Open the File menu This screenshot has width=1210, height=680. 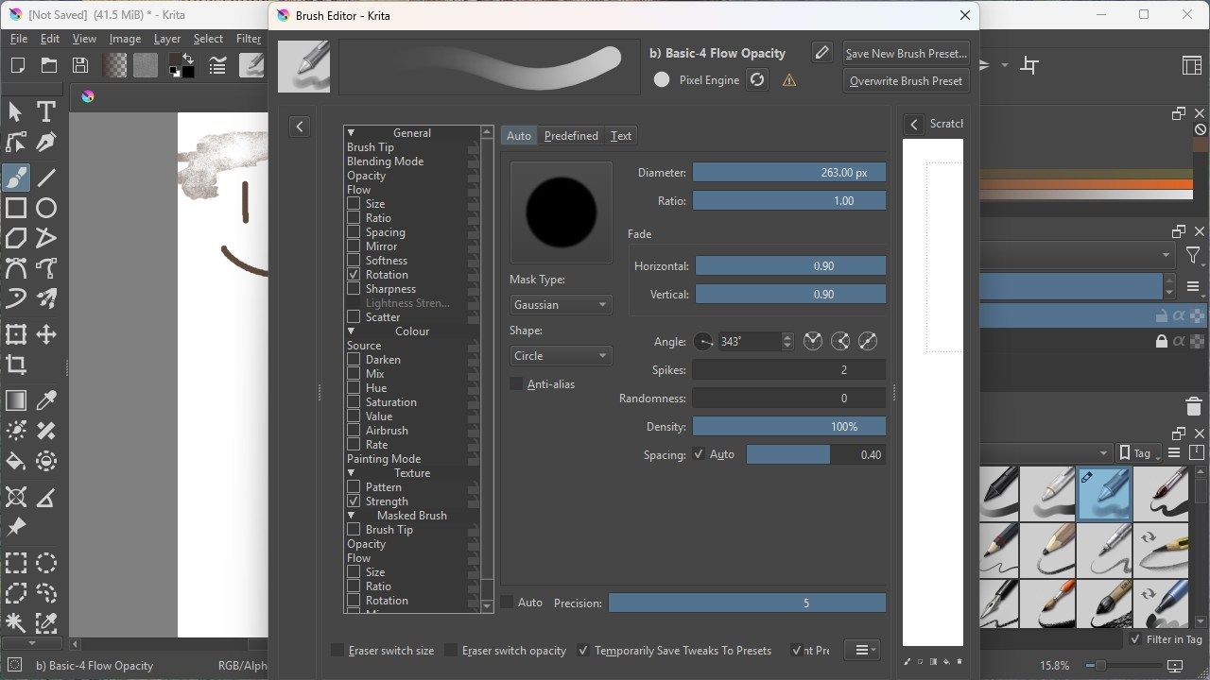(19, 39)
